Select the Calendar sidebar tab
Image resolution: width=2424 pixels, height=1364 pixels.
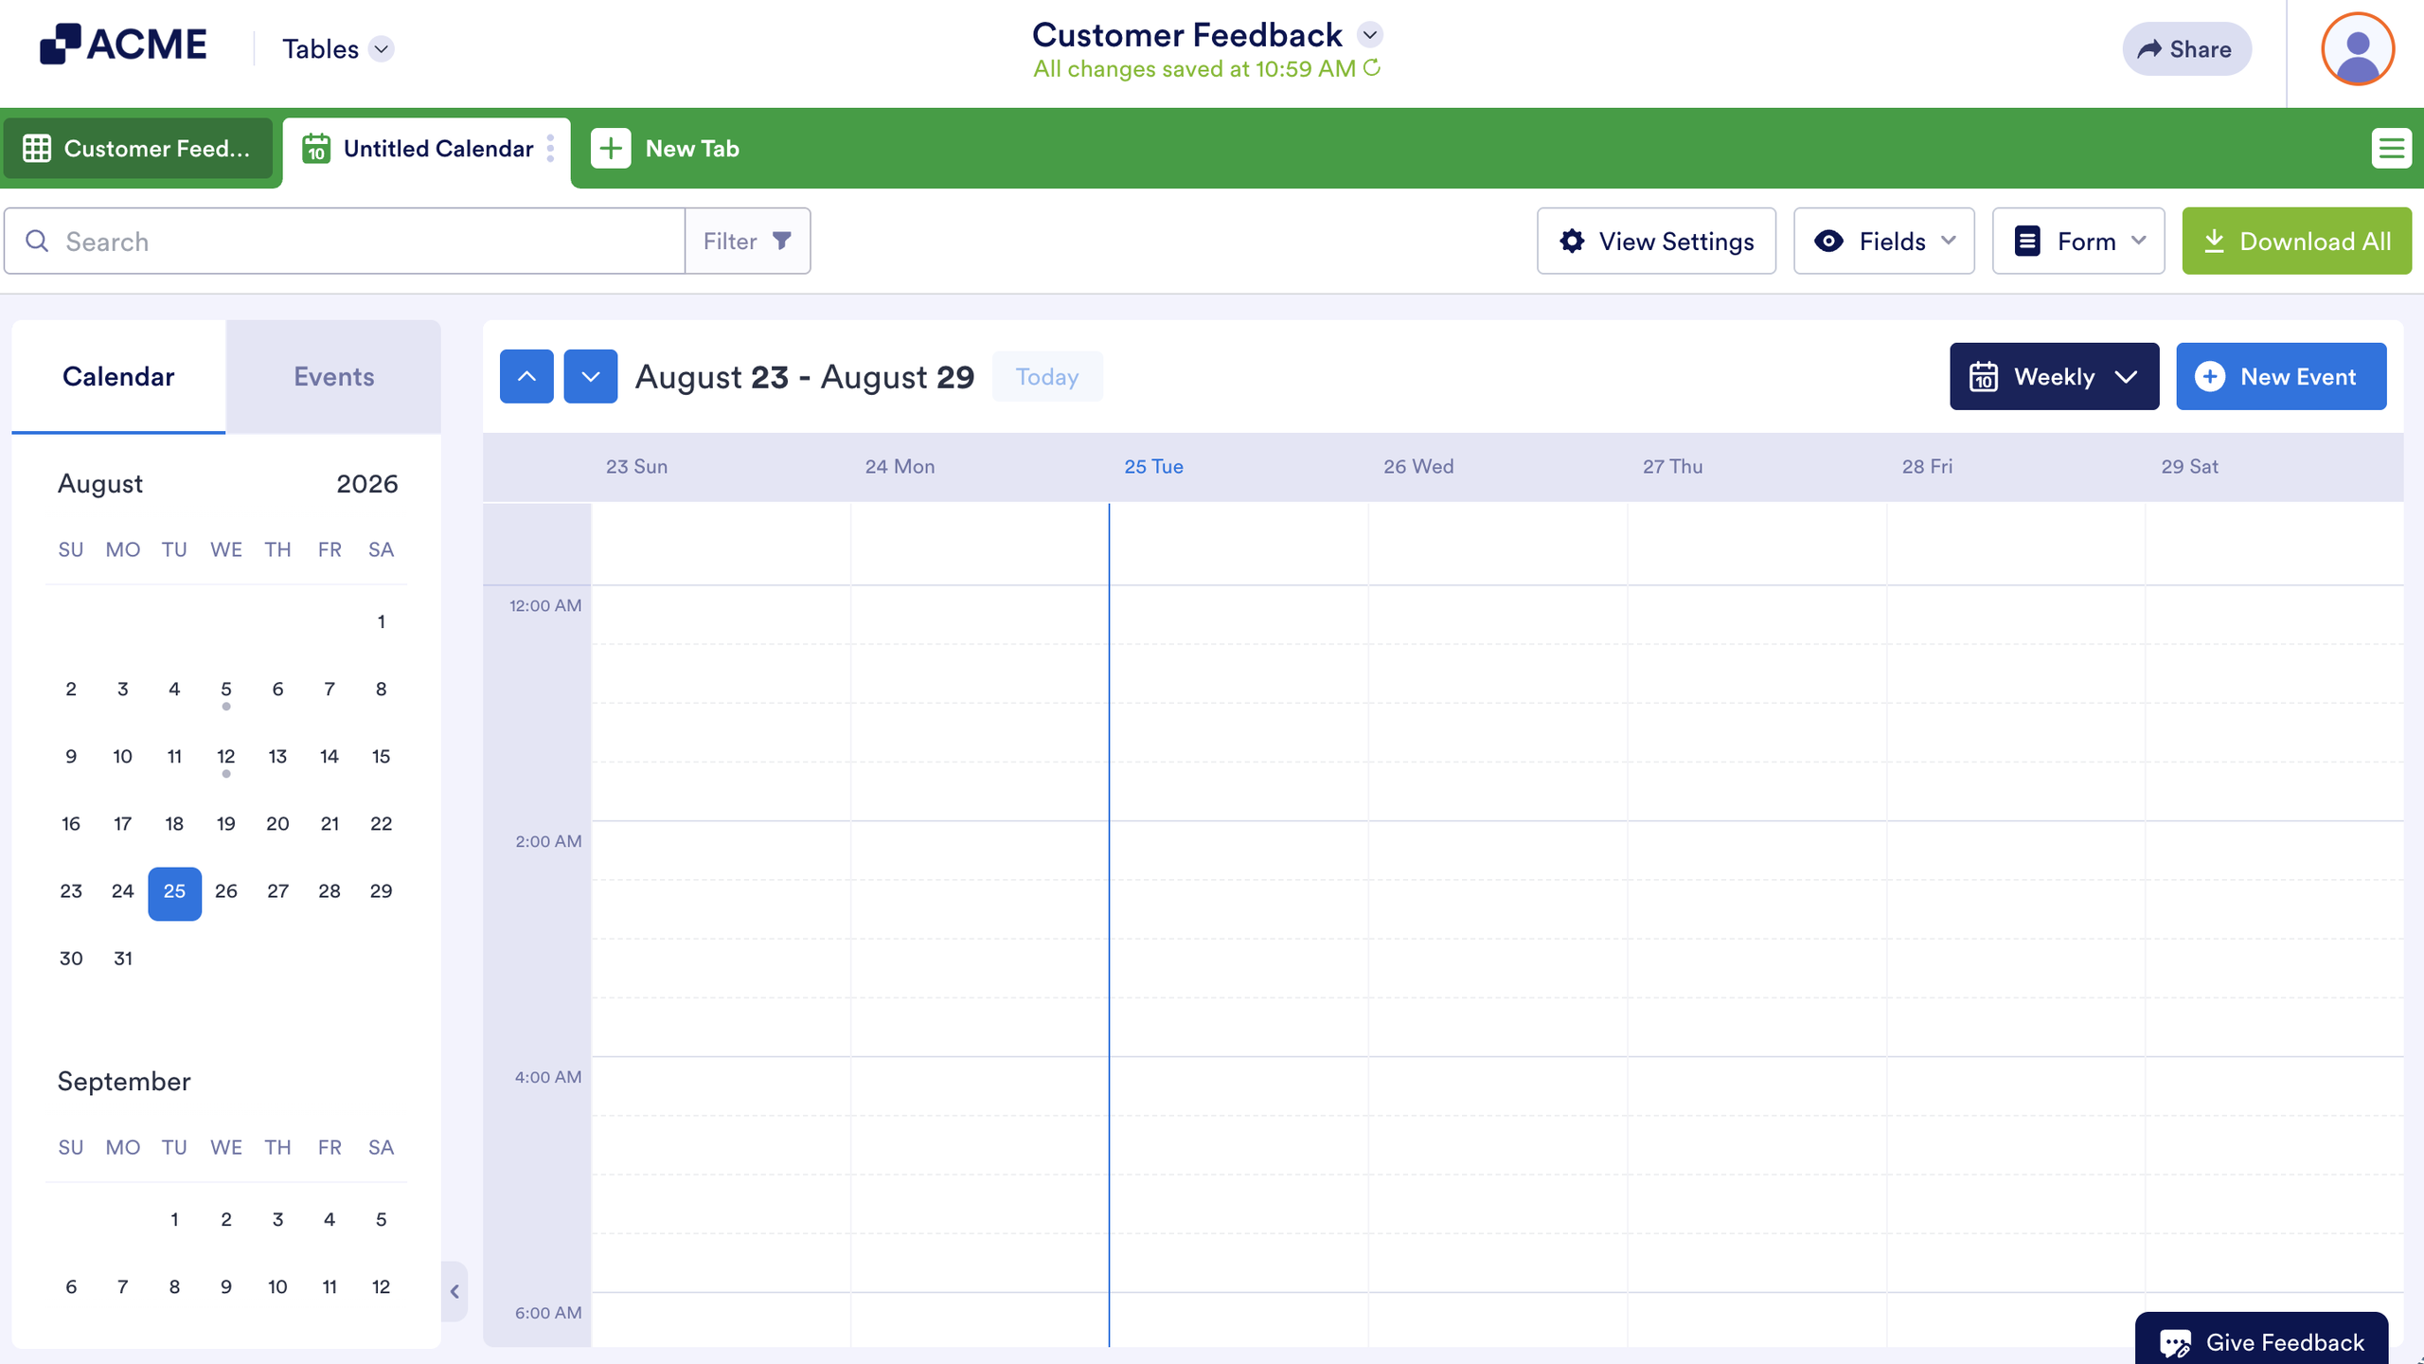coord(118,377)
